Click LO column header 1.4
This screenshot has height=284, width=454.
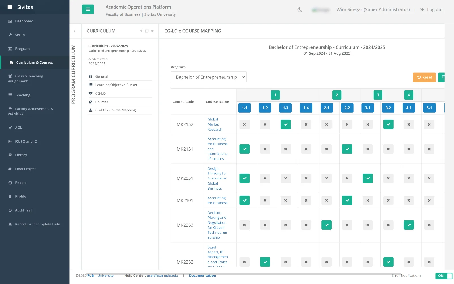306,108
